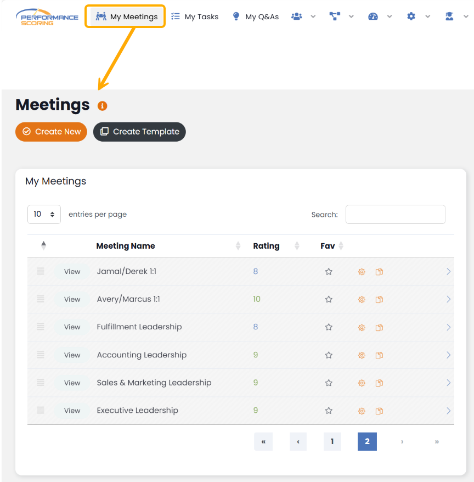The height and width of the screenshot is (482, 474).
Task: Click the Create New button
Action: [x=51, y=132]
